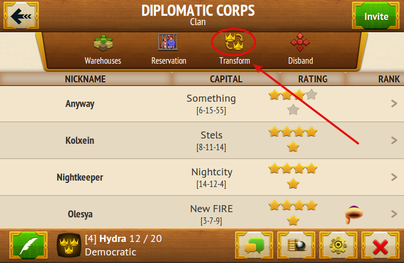Expand Nightkeeper member row chevron

394,177
